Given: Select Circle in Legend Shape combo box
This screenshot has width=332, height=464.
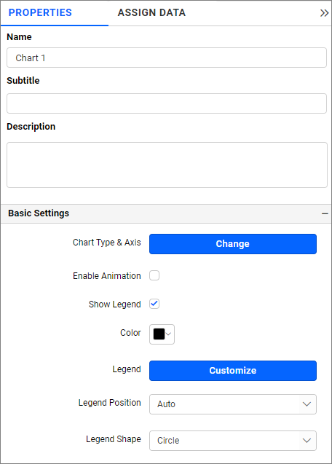Looking at the screenshot, I should 233,440.
